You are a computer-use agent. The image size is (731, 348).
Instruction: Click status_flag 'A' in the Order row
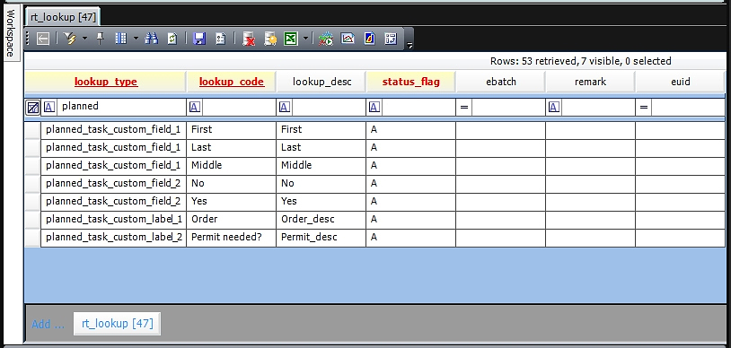pyautogui.click(x=410, y=220)
